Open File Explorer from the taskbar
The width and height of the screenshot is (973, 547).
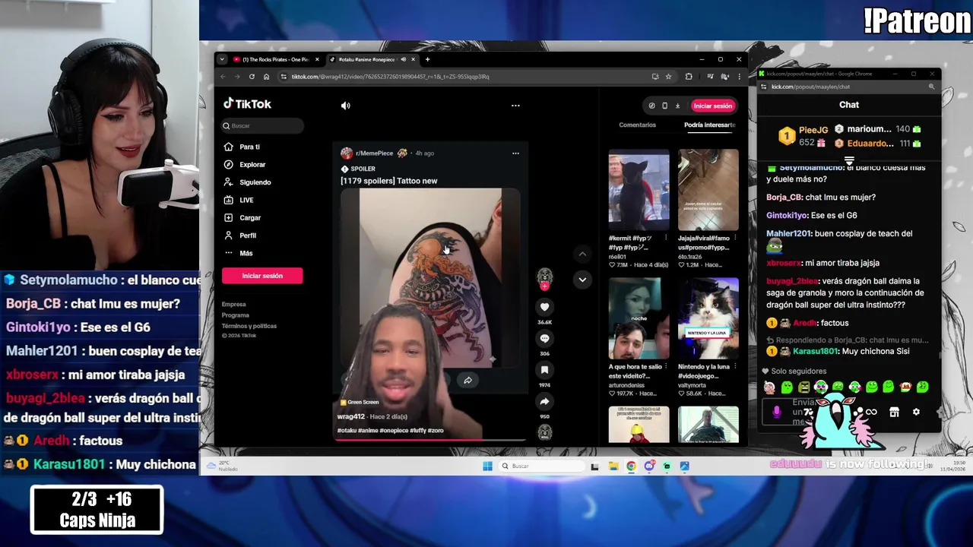pos(613,466)
